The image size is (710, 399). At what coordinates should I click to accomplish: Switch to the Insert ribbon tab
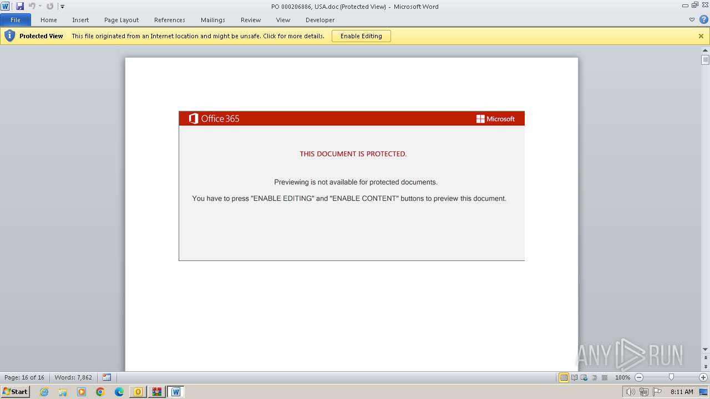[x=80, y=20]
